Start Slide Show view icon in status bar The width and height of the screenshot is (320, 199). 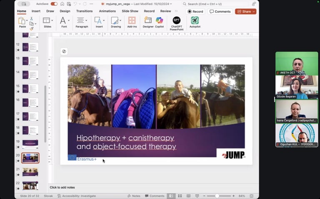coord(197,196)
